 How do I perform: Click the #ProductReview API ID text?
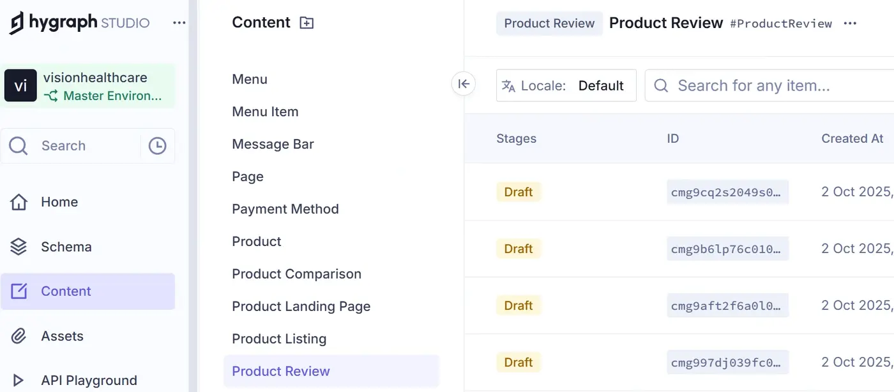tap(781, 24)
